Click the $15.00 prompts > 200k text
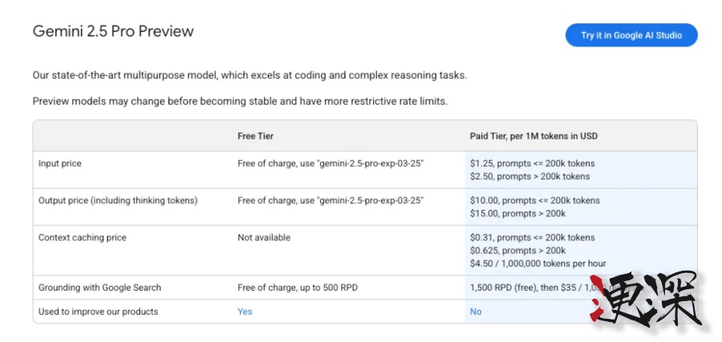Screen dimensions: 722x342 [x=517, y=214]
